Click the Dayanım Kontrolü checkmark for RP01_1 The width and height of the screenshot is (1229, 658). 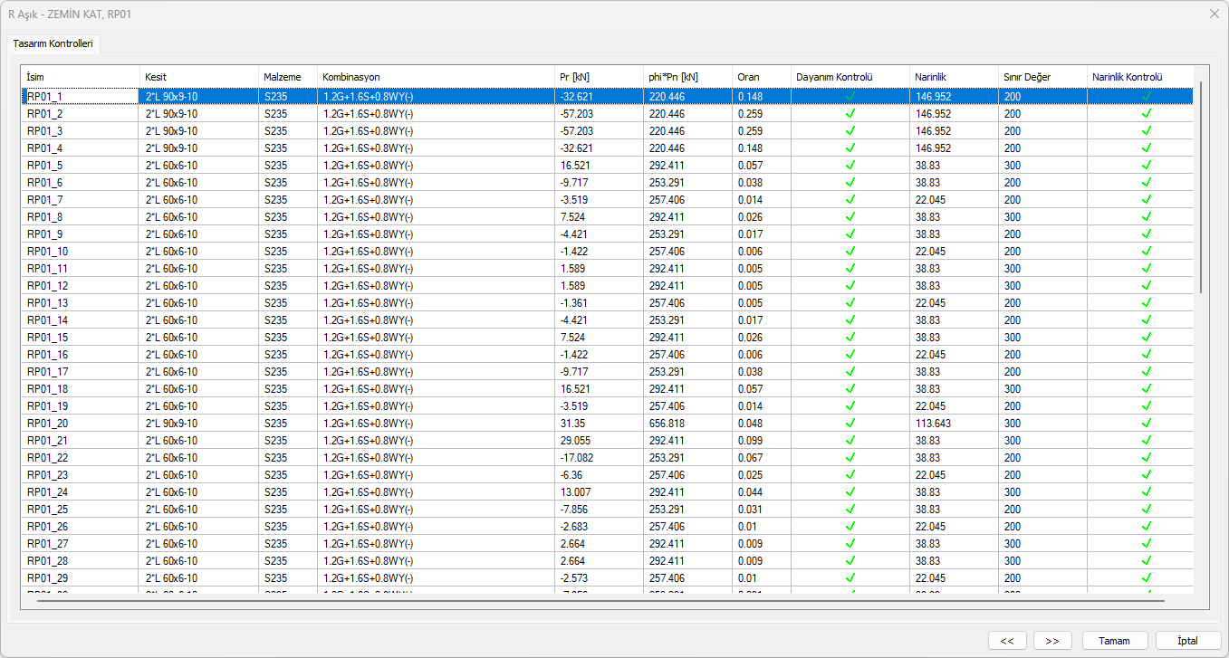[x=850, y=96]
